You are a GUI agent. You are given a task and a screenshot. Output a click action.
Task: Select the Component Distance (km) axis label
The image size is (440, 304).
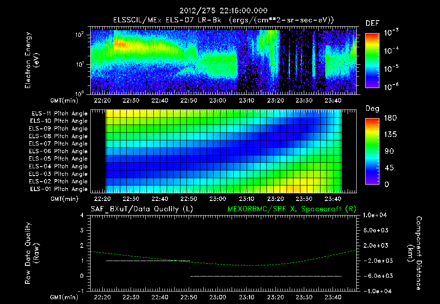tap(415, 253)
